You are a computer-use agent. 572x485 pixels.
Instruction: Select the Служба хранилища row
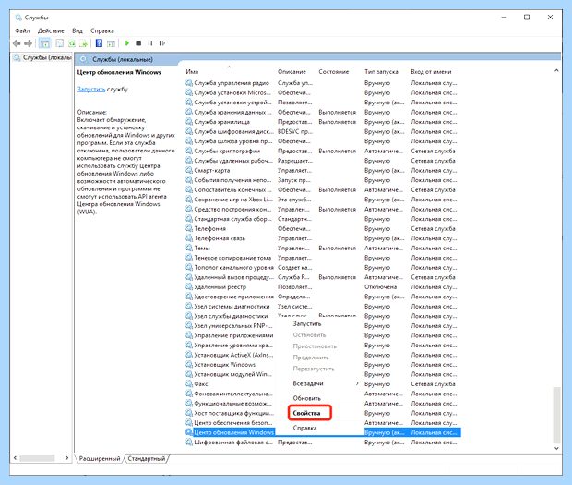coord(323,122)
